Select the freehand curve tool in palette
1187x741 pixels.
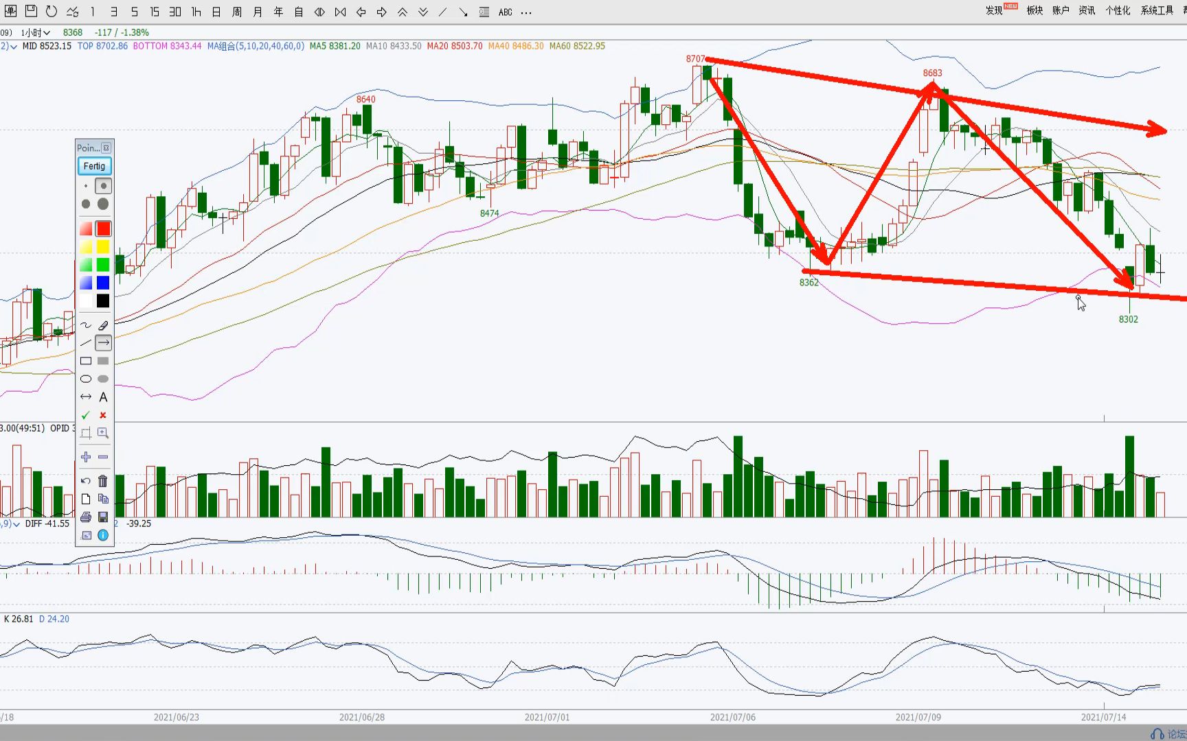click(x=86, y=325)
